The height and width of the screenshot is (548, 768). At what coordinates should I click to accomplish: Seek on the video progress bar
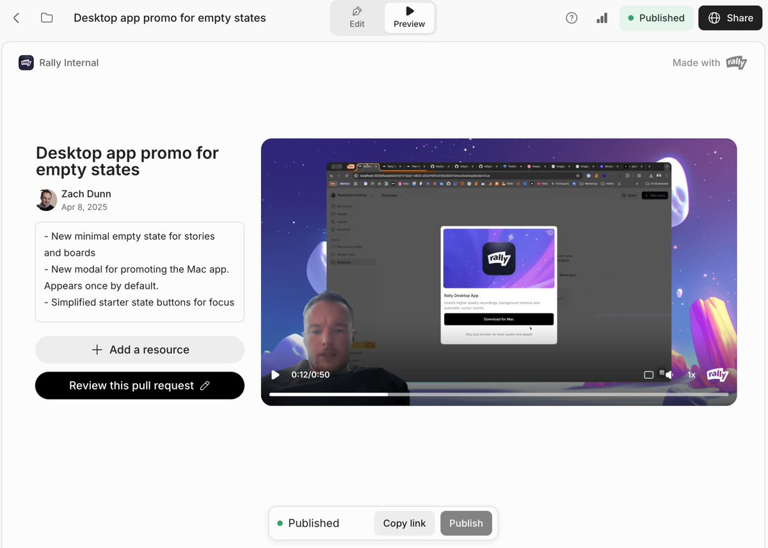[x=499, y=395]
